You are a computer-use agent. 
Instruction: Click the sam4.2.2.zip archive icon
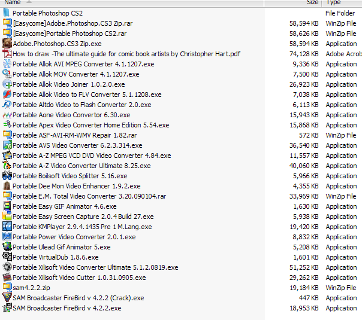[7, 287]
